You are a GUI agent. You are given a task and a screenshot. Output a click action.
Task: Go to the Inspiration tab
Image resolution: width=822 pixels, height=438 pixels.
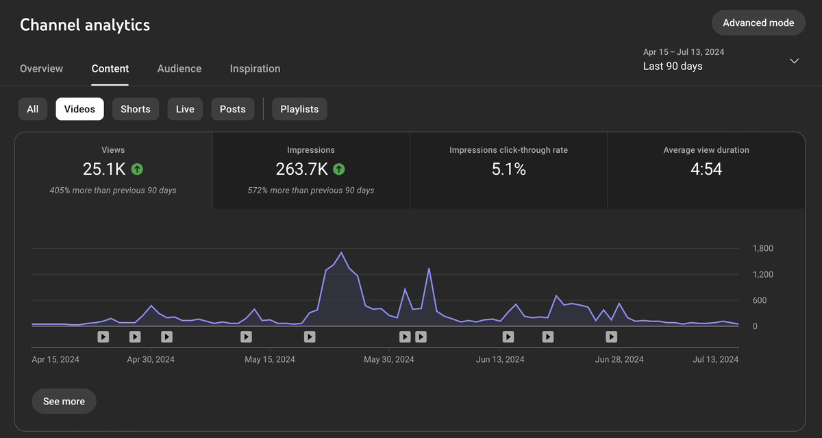(255, 69)
